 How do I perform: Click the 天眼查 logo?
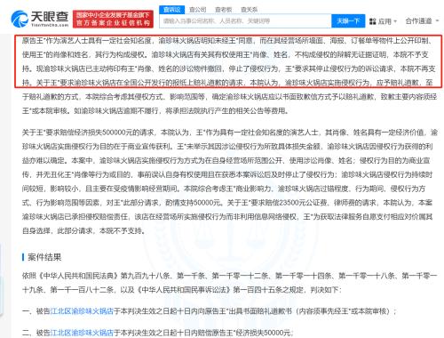click(40, 19)
